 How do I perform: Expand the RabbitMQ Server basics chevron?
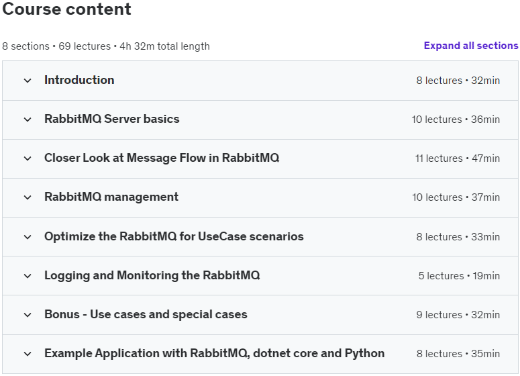pos(28,120)
